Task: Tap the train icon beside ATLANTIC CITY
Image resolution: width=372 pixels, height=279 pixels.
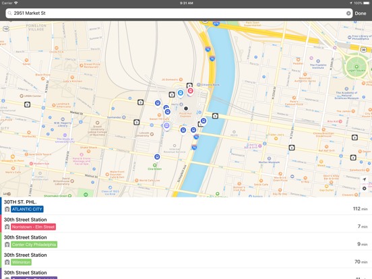Action: pos(7,209)
